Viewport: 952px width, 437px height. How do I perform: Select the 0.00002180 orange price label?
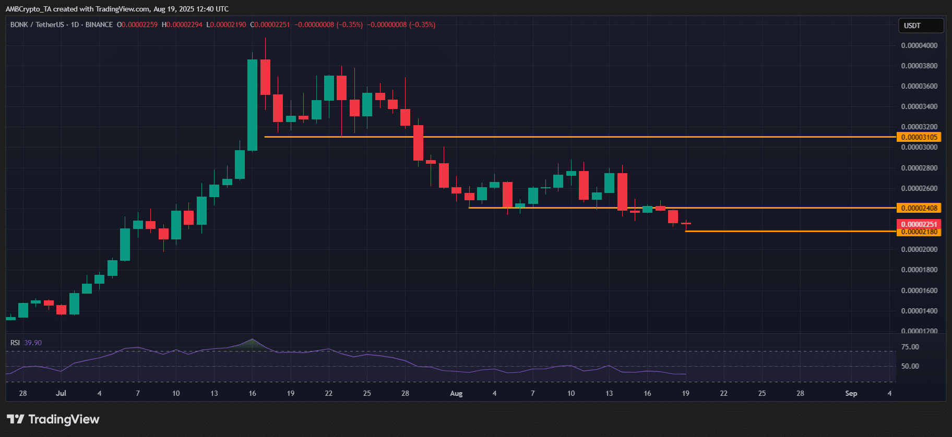click(919, 232)
